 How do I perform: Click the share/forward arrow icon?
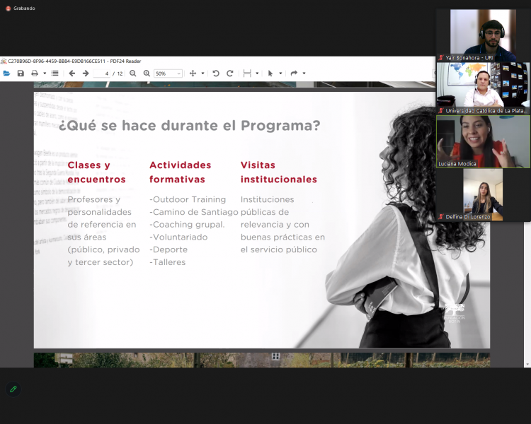pos(294,73)
